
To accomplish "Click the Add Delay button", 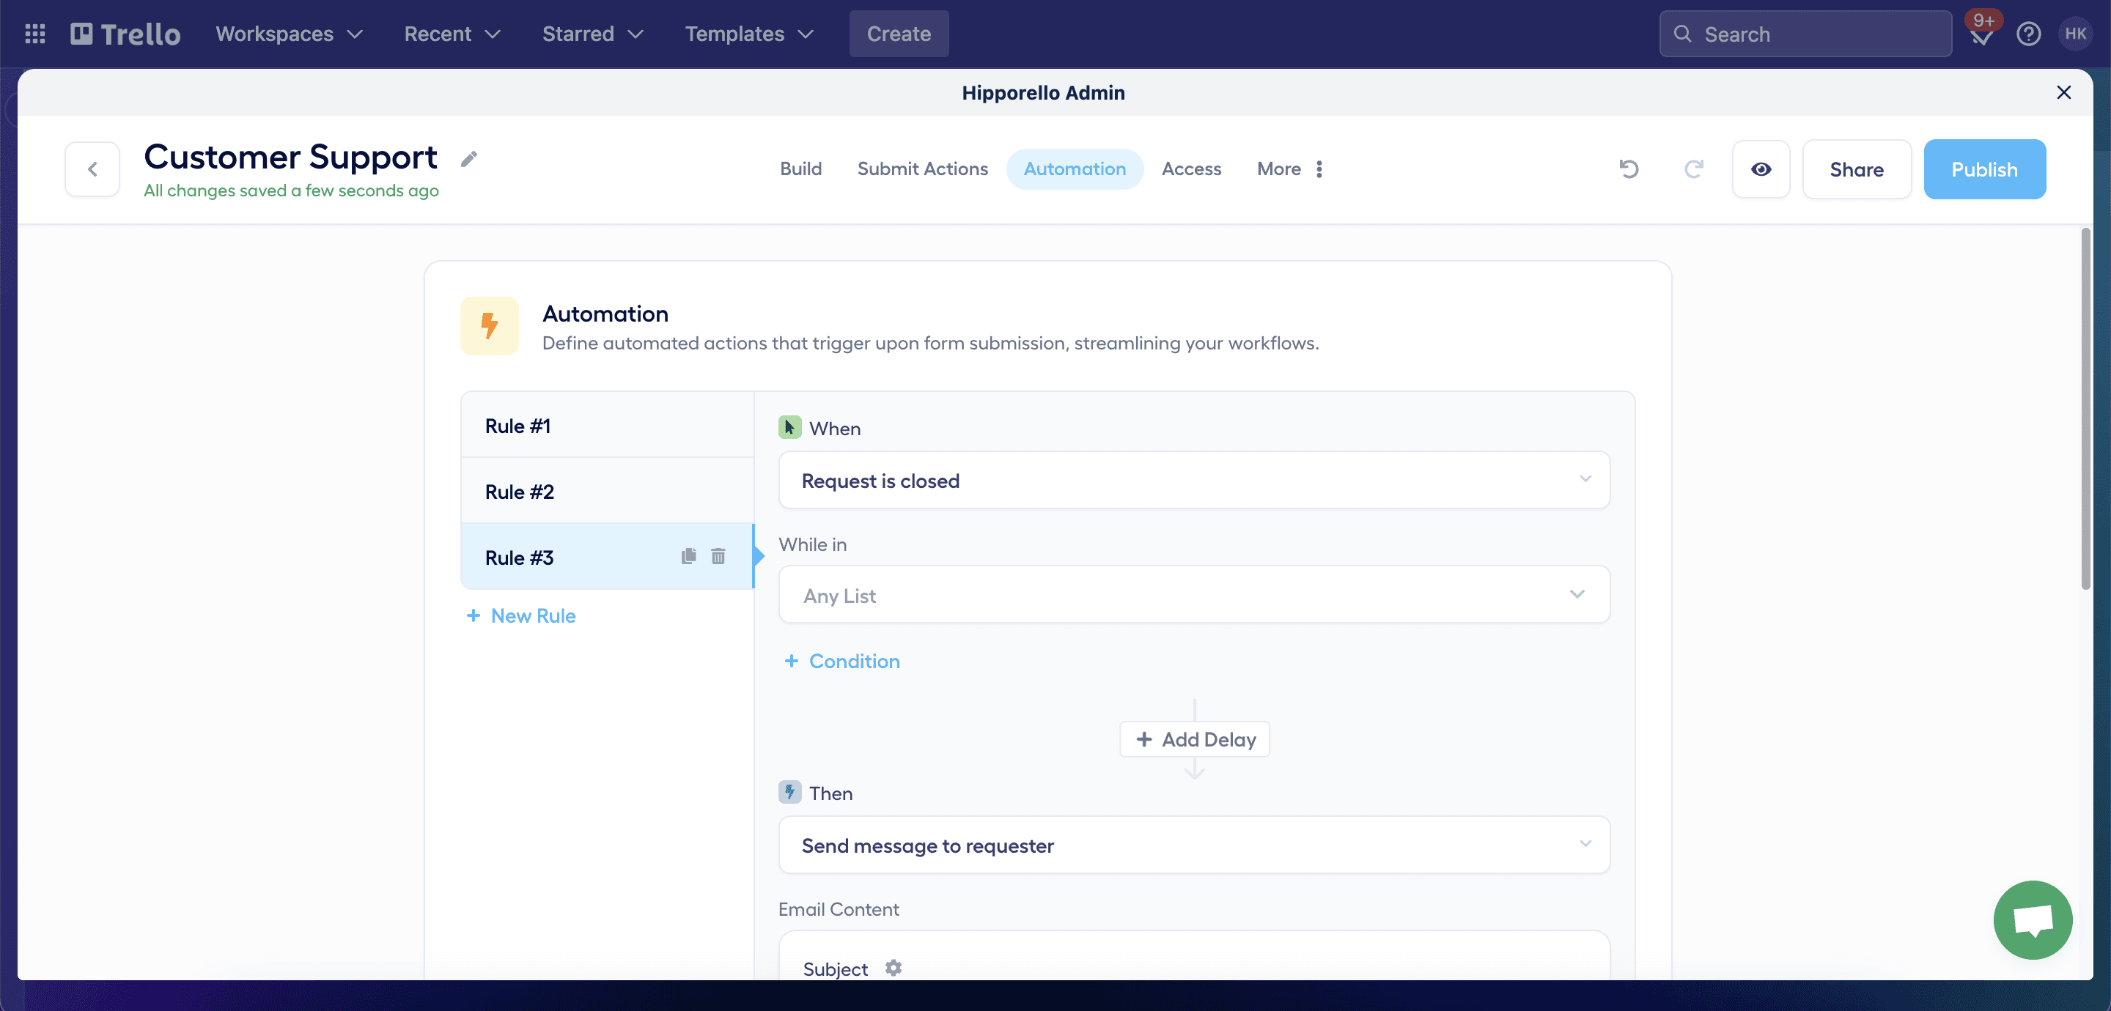I will click(x=1195, y=739).
